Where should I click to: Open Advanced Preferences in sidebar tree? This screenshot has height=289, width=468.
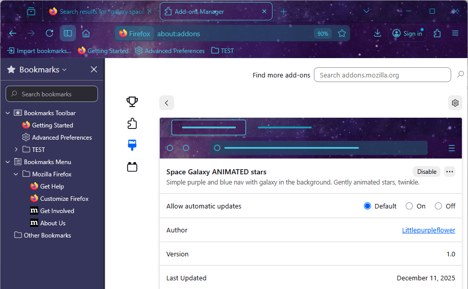[57, 137]
